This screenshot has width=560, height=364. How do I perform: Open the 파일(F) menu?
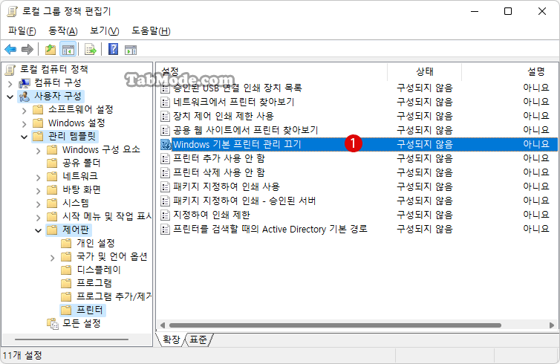point(22,30)
